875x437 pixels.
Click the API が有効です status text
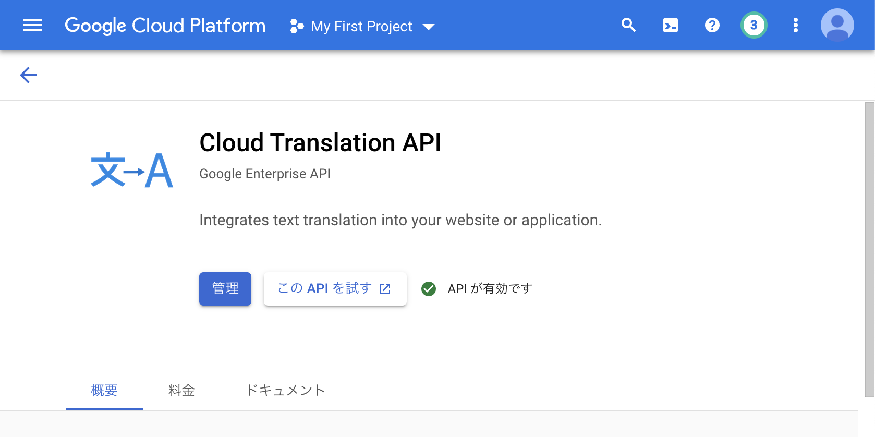pos(490,288)
